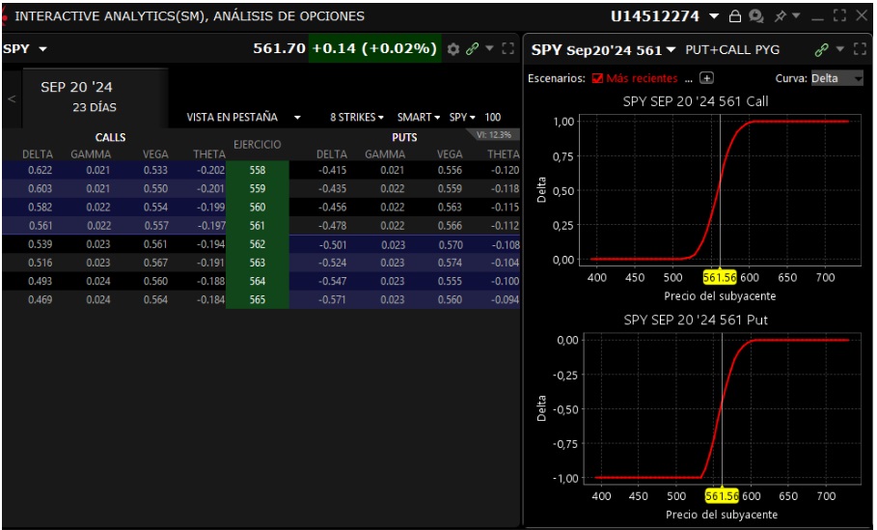
Task: Select the SEP 20 '24 expiration tab
Action: point(73,97)
